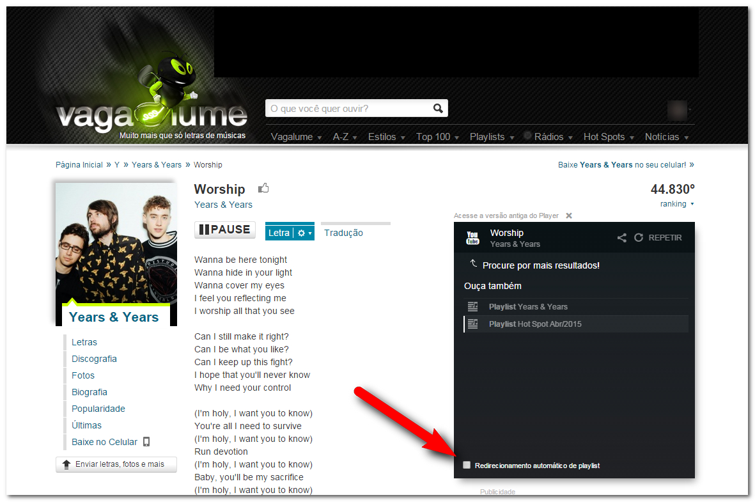Open the Fotos sidebar link
The image size is (755, 502).
pos(83,375)
